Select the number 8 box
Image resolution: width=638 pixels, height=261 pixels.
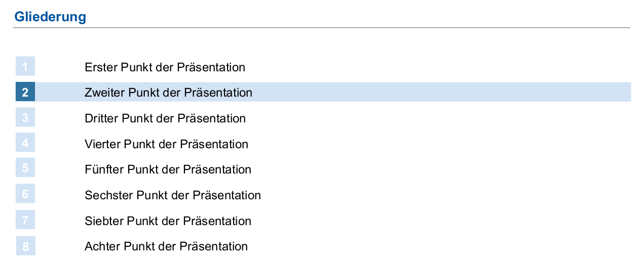click(25, 246)
